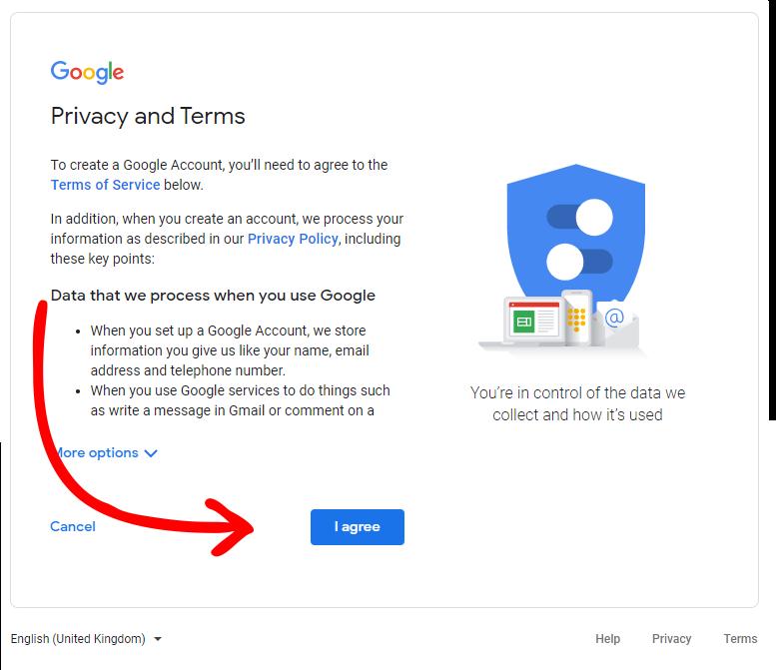Open the Privacy footer link
This screenshot has width=776, height=670.
tap(671, 639)
